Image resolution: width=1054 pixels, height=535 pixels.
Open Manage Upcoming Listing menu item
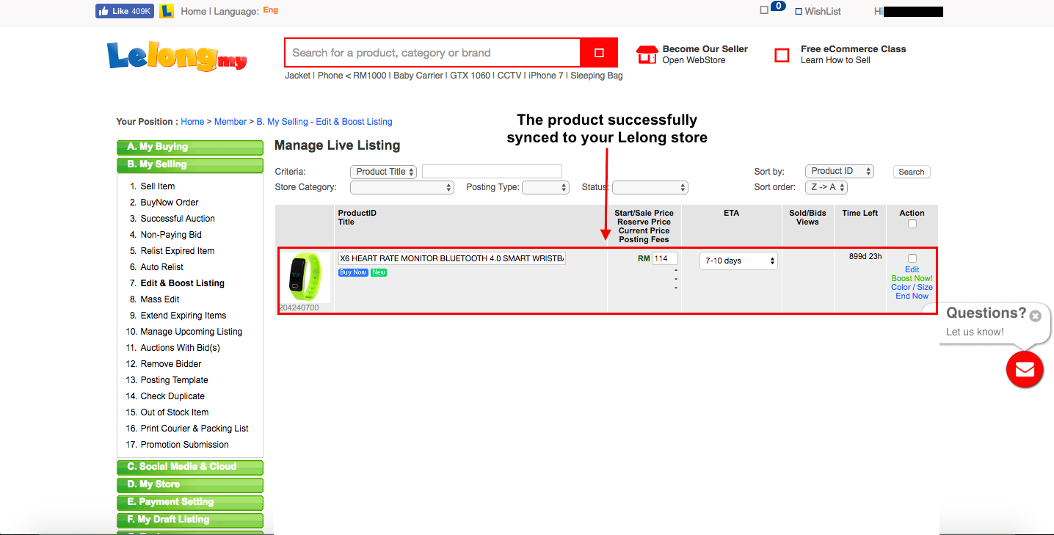192,332
